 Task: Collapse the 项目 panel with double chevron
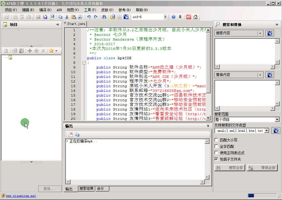point(58,24)
